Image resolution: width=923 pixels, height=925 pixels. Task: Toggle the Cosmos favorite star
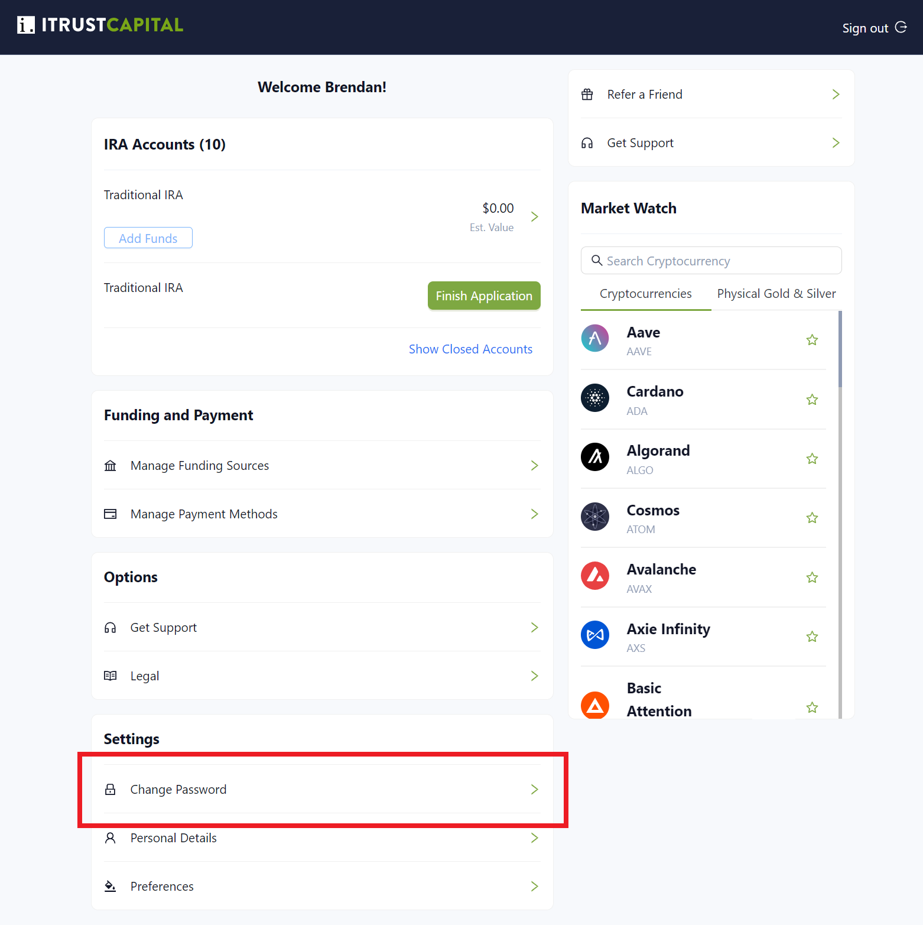(812, 518)
